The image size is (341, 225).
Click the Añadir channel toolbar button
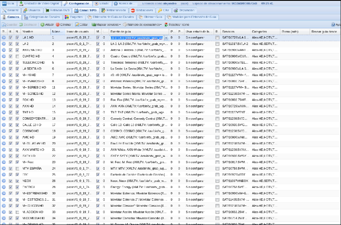click(47, 25)
